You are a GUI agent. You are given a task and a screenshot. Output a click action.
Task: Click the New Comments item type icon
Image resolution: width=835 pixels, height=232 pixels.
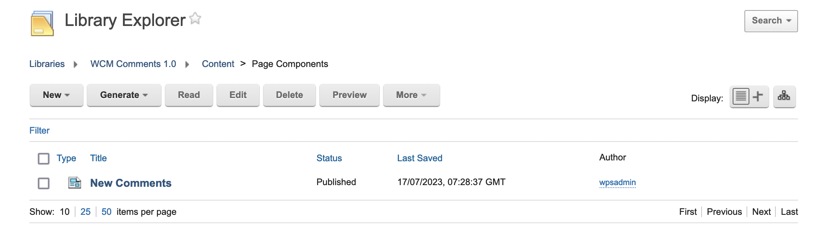click(x=75, y=183)
